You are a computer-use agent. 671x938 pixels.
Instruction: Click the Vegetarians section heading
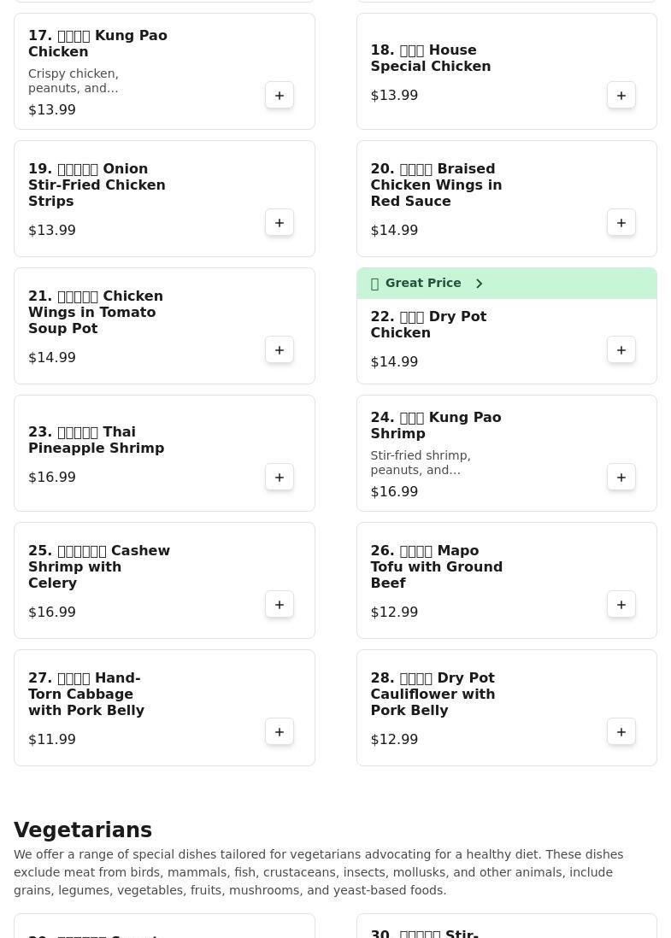[x=83, y=830]
